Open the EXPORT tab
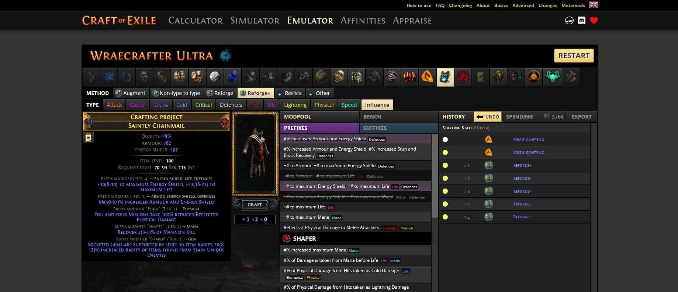The width and height of the screenshot is (678, 292). click(581, 117)
